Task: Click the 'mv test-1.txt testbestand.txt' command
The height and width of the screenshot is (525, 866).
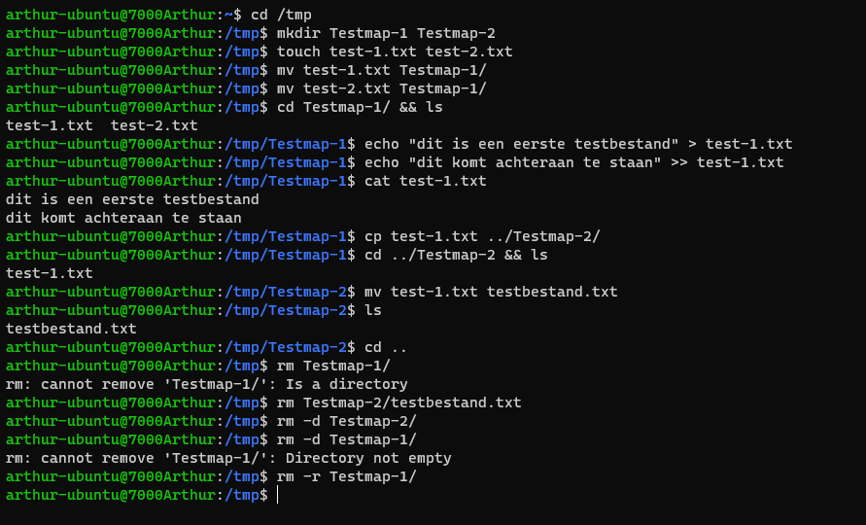Action: (491, 292)
